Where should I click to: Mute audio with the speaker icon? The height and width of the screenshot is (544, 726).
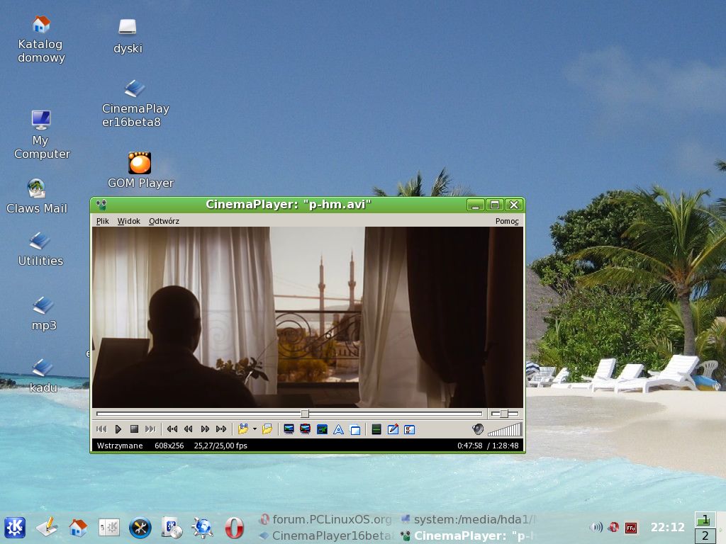[479, 429]
